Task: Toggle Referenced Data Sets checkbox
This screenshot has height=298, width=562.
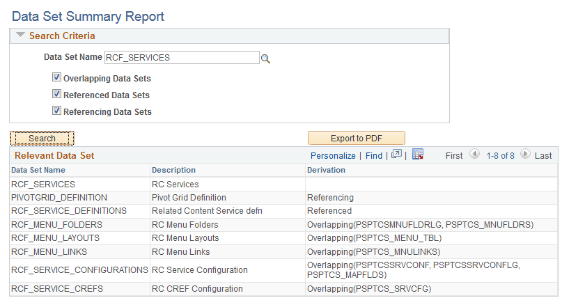Action: click(x=56, y=94)
